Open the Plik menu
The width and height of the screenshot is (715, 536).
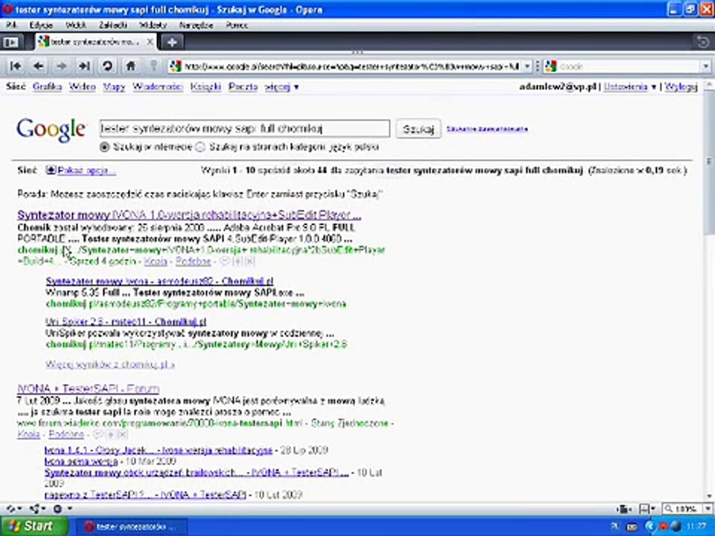[11, 25]
